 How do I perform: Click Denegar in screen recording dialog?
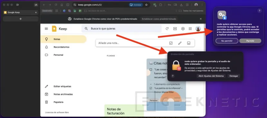[x=234, y=76]
